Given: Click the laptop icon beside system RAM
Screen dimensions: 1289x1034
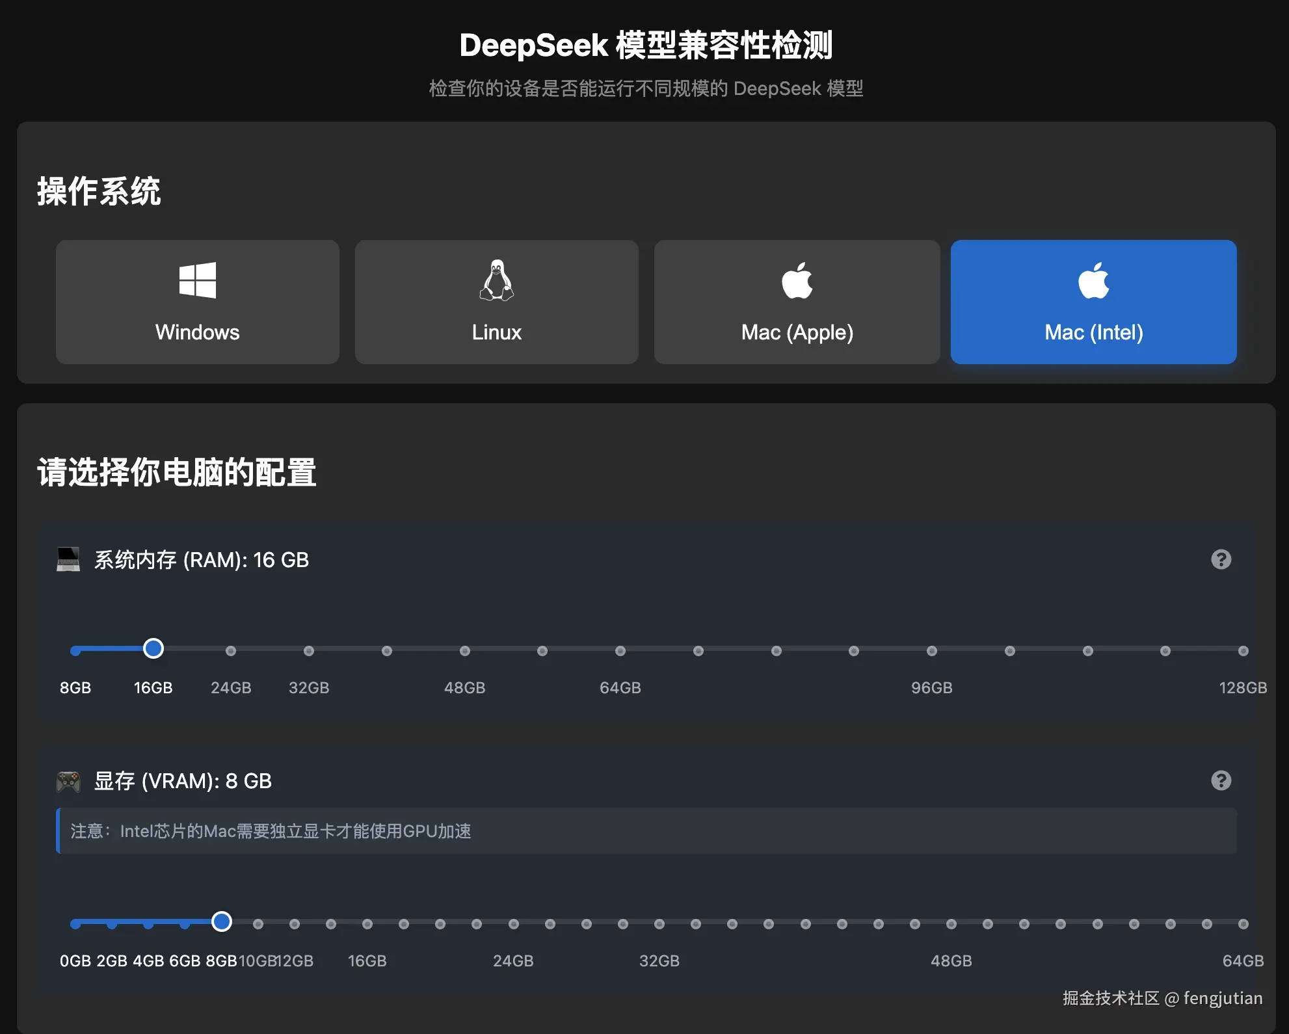Looking at the screenshot, I should pos(68,559).
